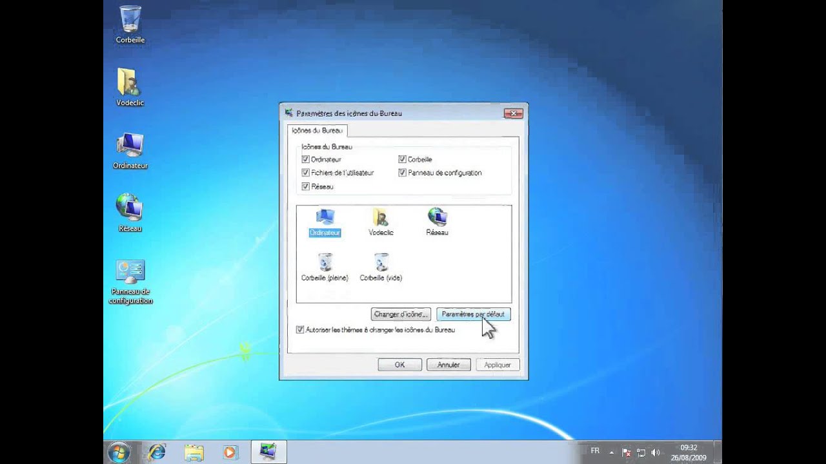Open the Action Center flag icon

point(626,453)
